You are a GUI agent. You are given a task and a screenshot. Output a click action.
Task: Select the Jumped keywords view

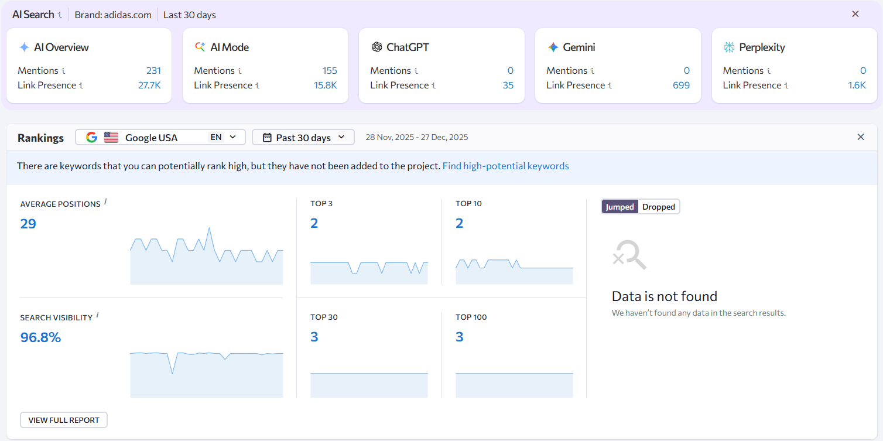(620, 206)
